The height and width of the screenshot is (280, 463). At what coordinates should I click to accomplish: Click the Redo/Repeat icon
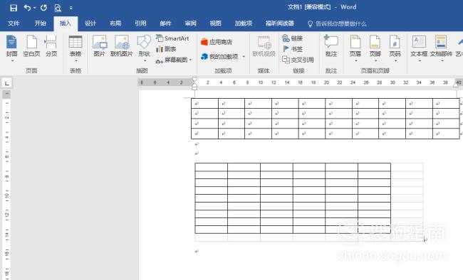pos(43,8)
